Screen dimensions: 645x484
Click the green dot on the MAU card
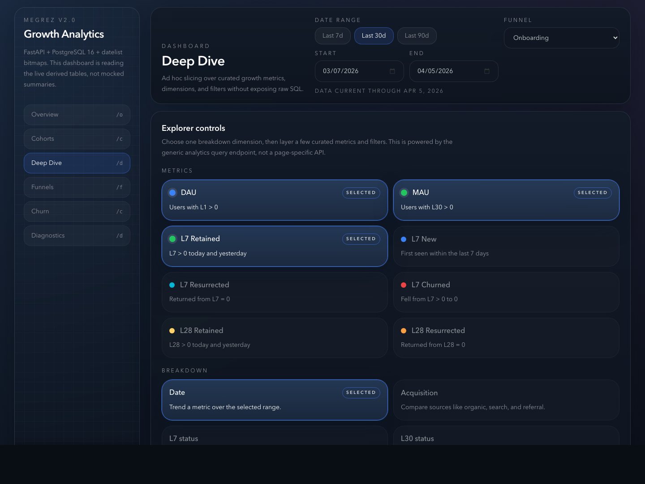[x=404, y=193]
